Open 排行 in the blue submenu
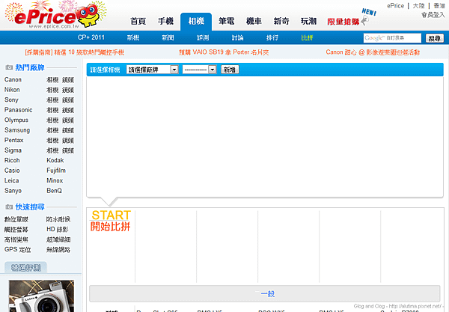Screen dimensions: 449x312 pyautogui.click(x=272, y=37)
